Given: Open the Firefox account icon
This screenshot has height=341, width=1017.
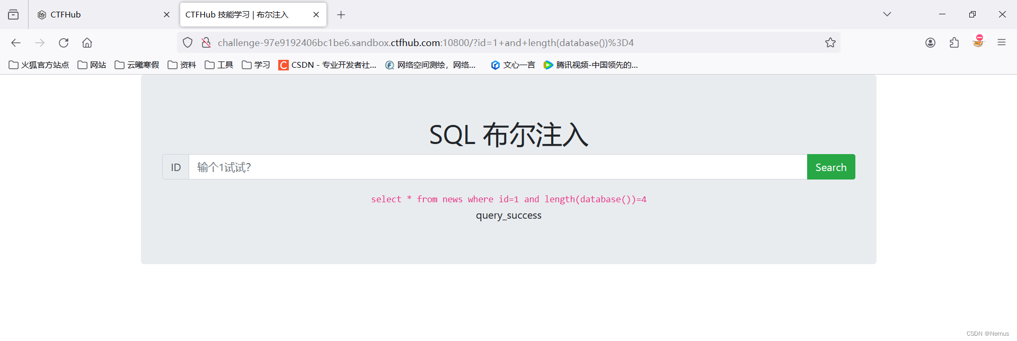Looking at the screenshot, I should 930,43.
